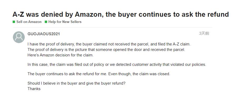
Task: Click the sentence 'The buyer continues to ask'
Action: [x=99, y=74]
